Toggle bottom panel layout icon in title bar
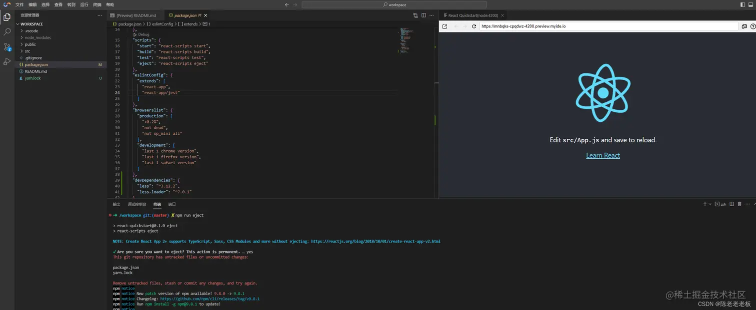The height and width of the screenshot is (310, 756). (x=750, y=4)
